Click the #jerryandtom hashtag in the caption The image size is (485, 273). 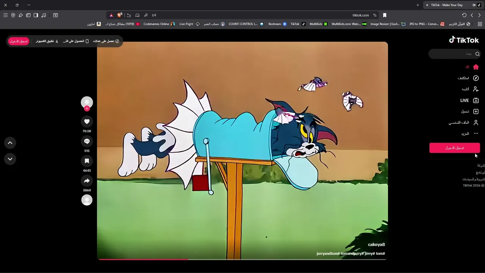[328, 253]
